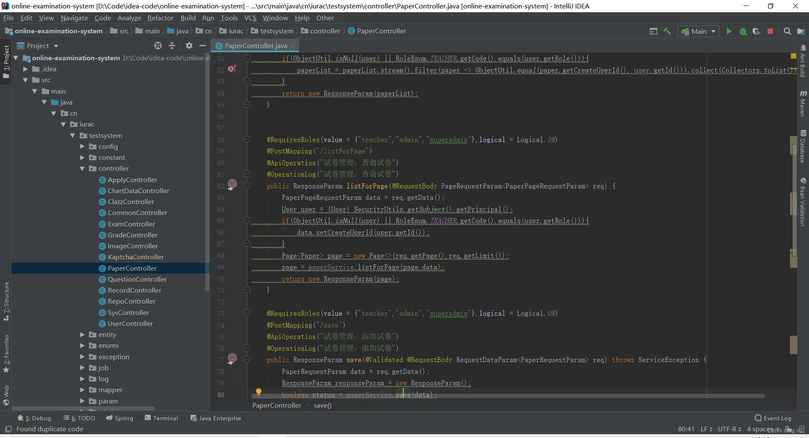
Task: Open the Web tool window
Action: pyautogui.click(x=6, y=395)
